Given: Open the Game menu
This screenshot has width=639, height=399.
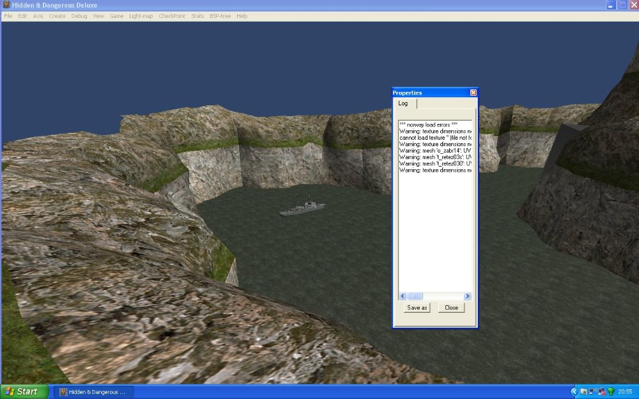Looking at the screenshot, I should click(116, 16).
